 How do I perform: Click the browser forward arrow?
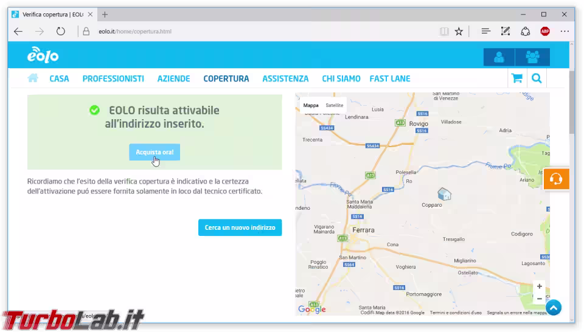point(40,32)
